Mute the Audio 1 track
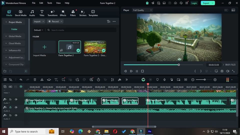The height and width of the screenshot is (135, 240). pyautogui.click(x=16, y=99)
